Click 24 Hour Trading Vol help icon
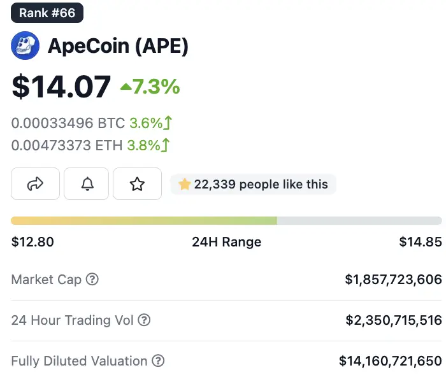The image size is (446, 377). [144, 320]
